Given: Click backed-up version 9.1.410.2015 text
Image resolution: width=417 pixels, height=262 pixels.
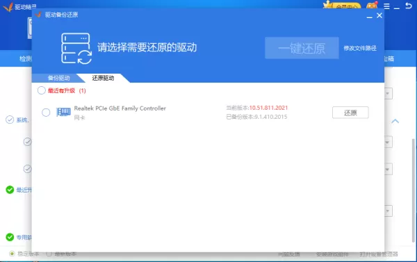Looking at the screenshot, I should [271, 117].
